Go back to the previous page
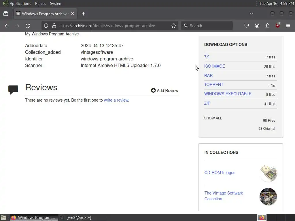The height and width of the screenshot is (221, 295). pyautogui.click(x=7, y=26)
